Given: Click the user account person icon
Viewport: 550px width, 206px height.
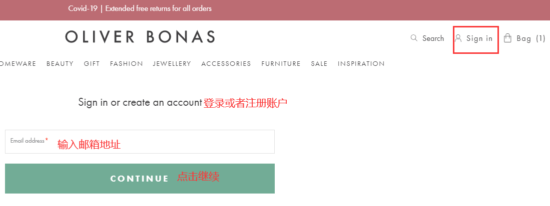Looking at the screenshot, I should point(458,38).
